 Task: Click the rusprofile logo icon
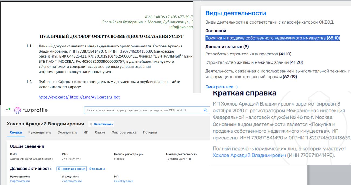click(17, 110)
